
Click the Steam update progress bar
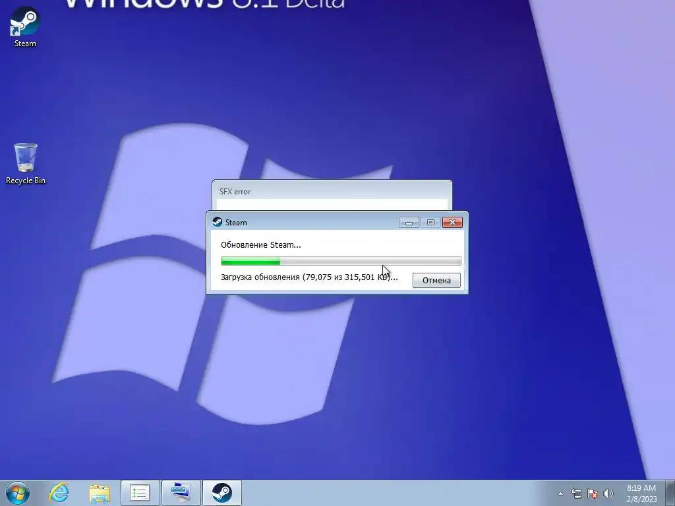point(341,261)
